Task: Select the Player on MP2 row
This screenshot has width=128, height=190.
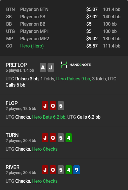Action: 63,39
